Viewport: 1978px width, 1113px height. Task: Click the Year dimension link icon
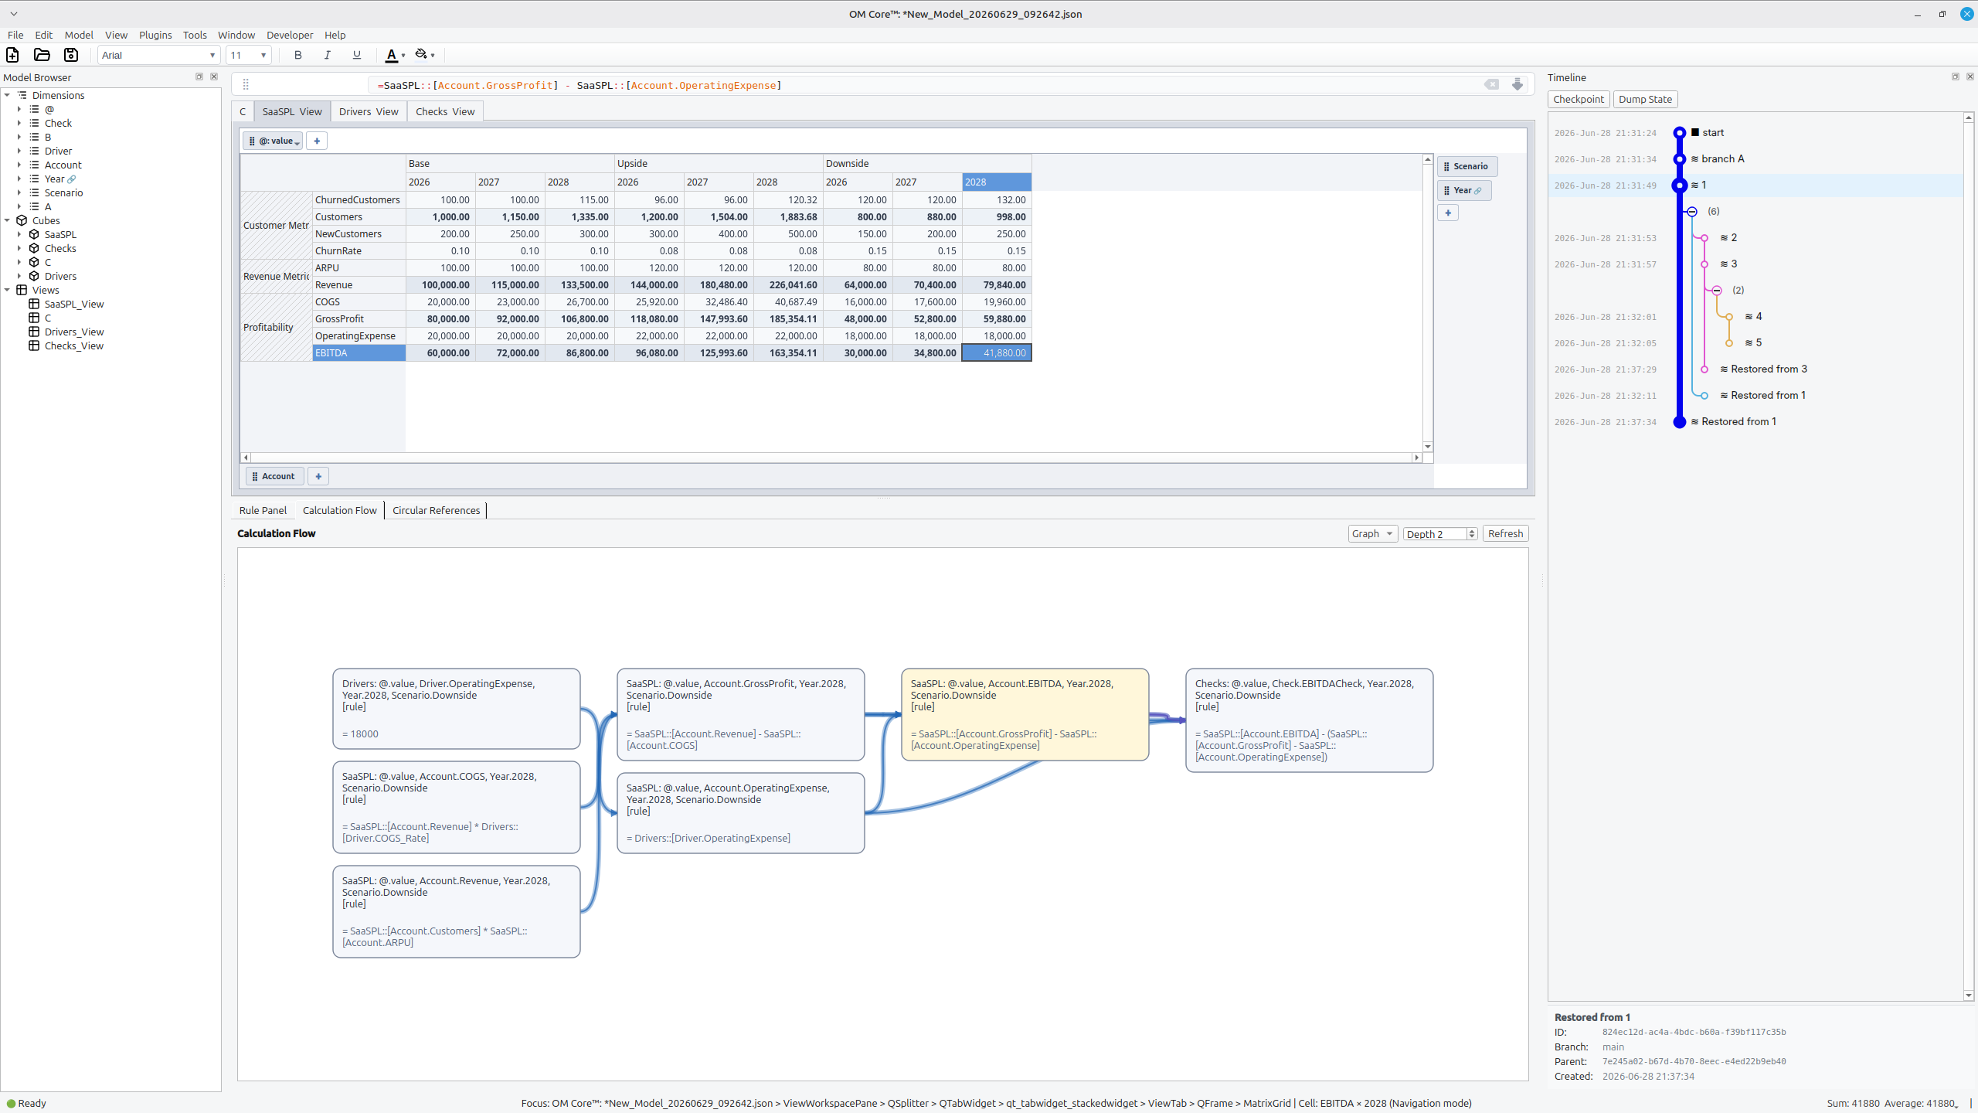pyautogui.click(x=72, y=179)
